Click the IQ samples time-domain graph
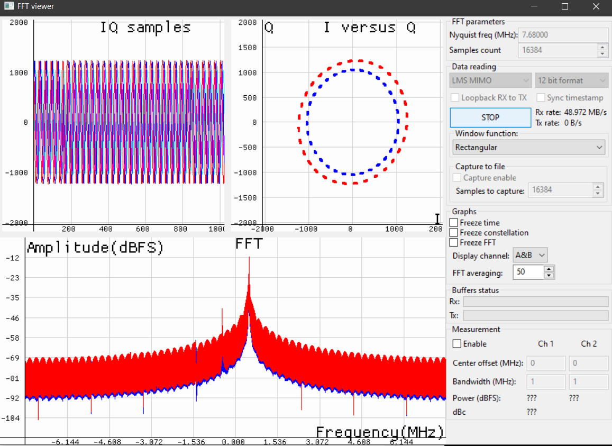The image size is (612, 446). (129, 122)
